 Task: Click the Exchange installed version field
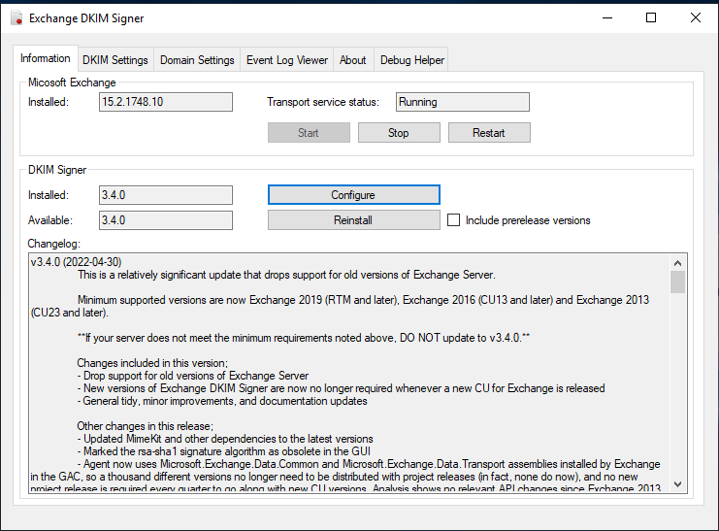(x=166, y=102)
